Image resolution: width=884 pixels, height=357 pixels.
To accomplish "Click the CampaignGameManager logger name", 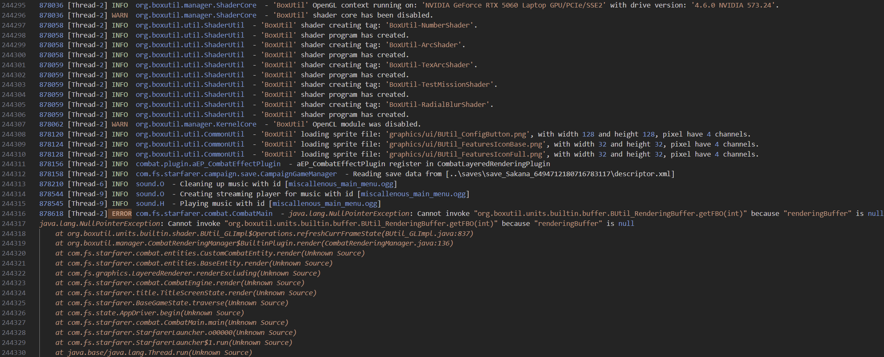I will 236,174.
